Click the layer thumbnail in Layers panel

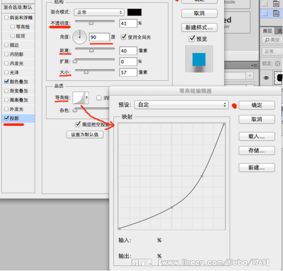278,78
